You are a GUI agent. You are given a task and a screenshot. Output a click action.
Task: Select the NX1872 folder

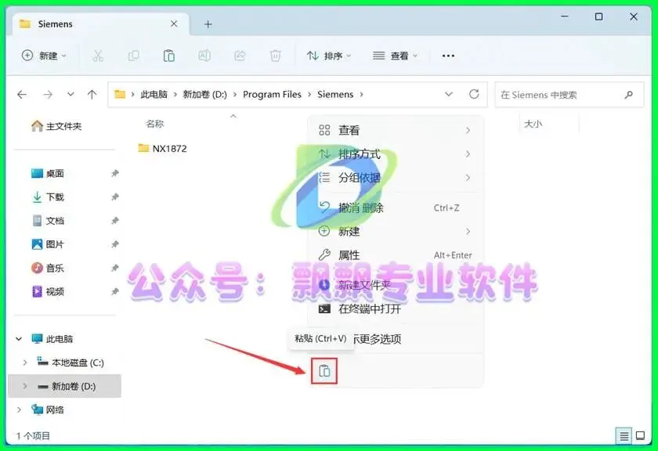pos(163,148)
